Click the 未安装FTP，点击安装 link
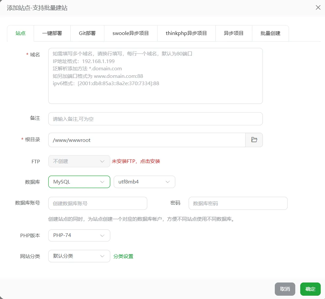This screenshot has height=299, width=325. (136, 161)
